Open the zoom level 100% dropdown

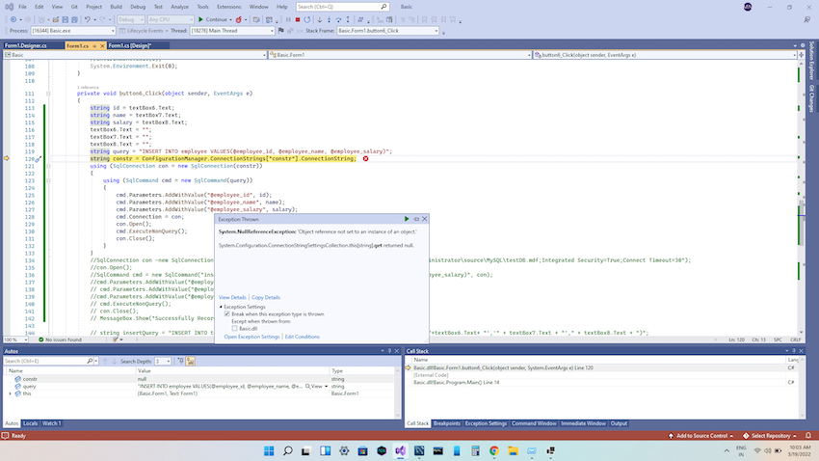pyautogui.click(x=15, y=339)
